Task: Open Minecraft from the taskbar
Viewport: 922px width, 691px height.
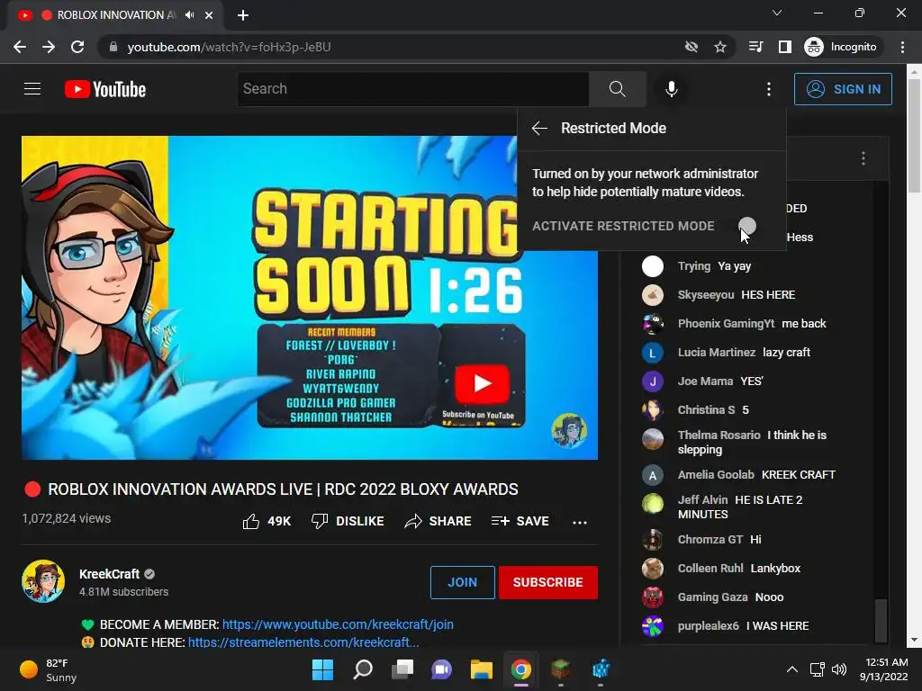Action: pos(561,669)
